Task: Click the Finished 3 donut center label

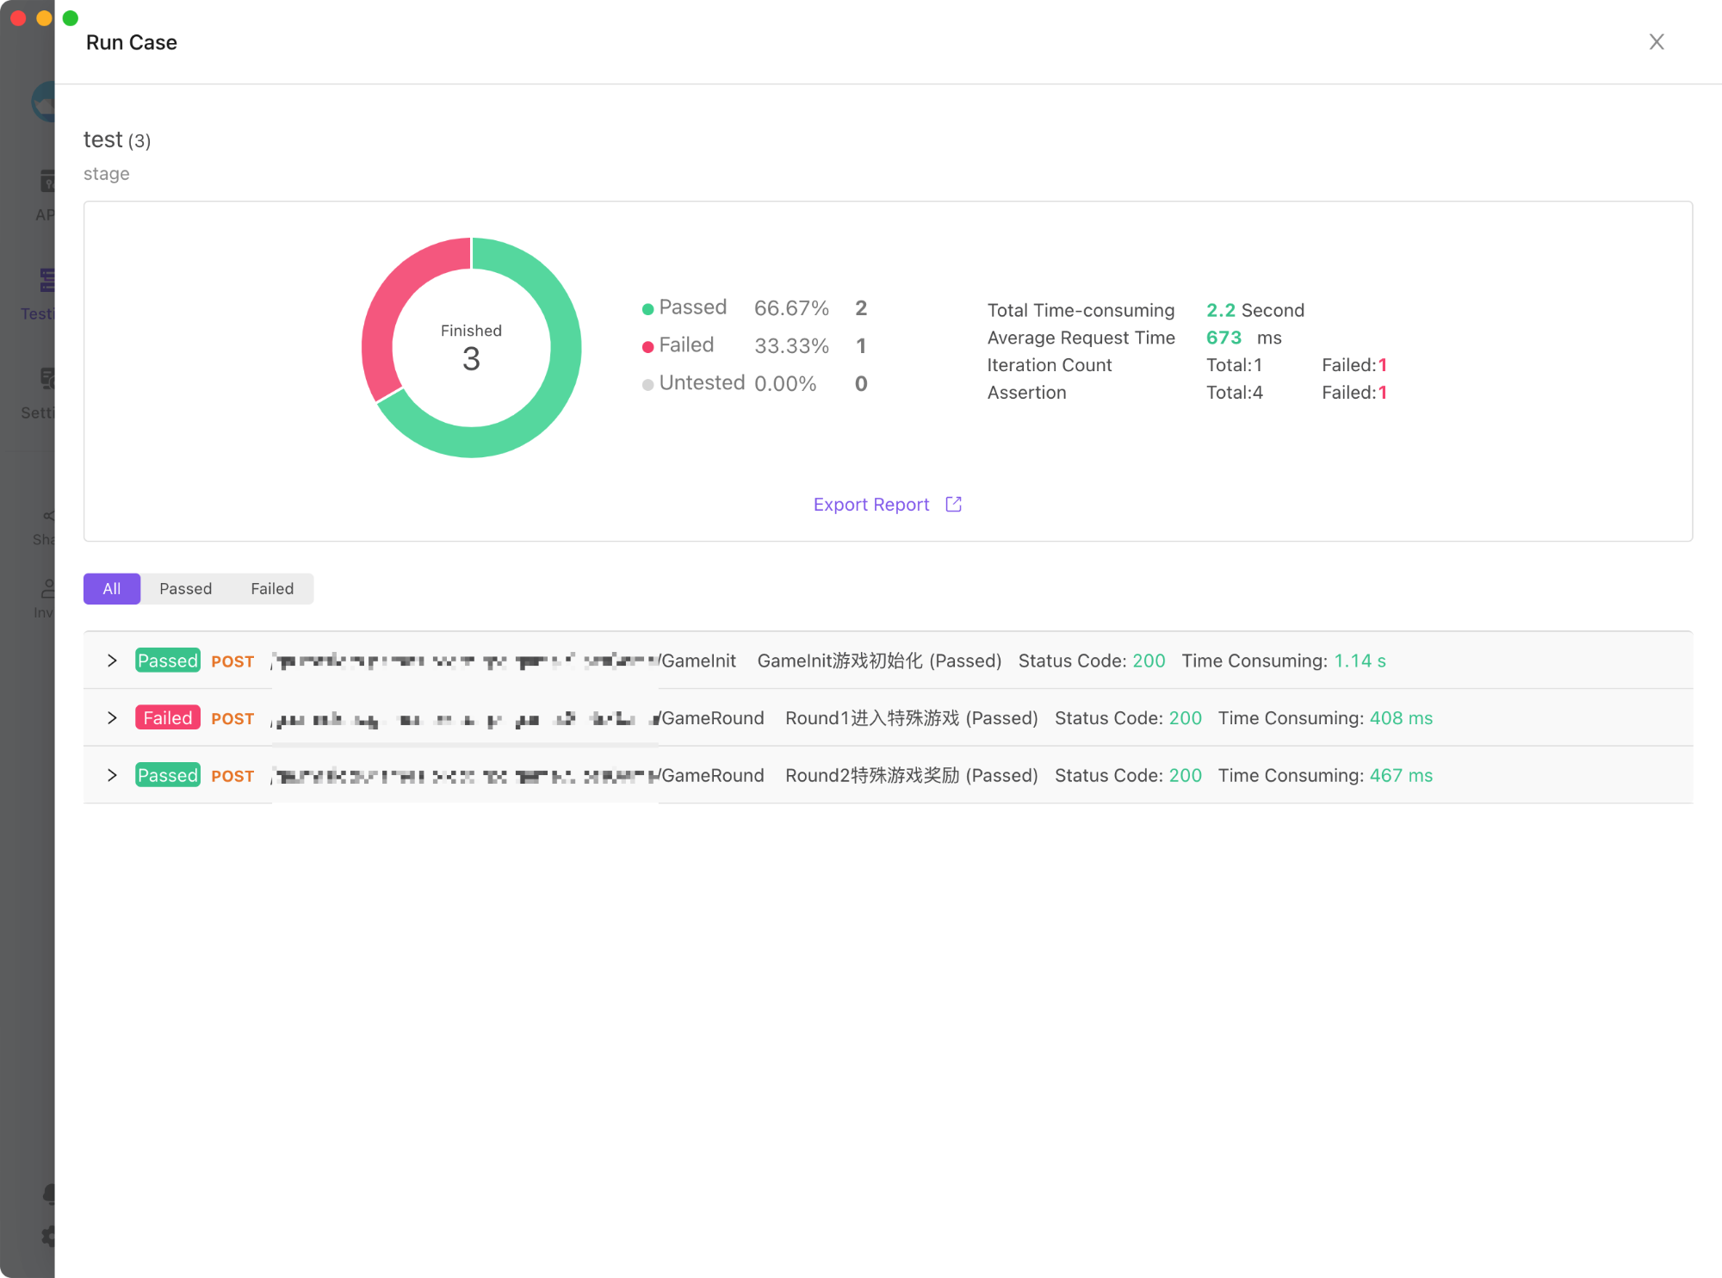Action: tap(471, 349)
